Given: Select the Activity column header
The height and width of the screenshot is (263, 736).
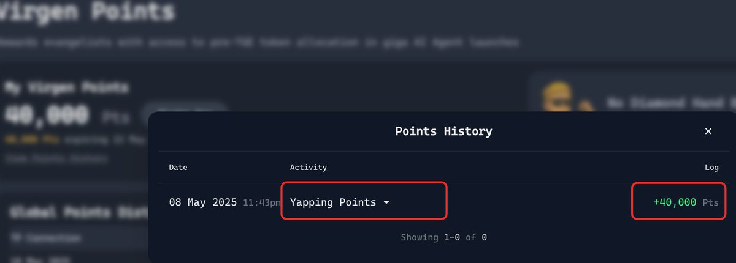Looking at the screenshot, I should click(x=309, y=167).
